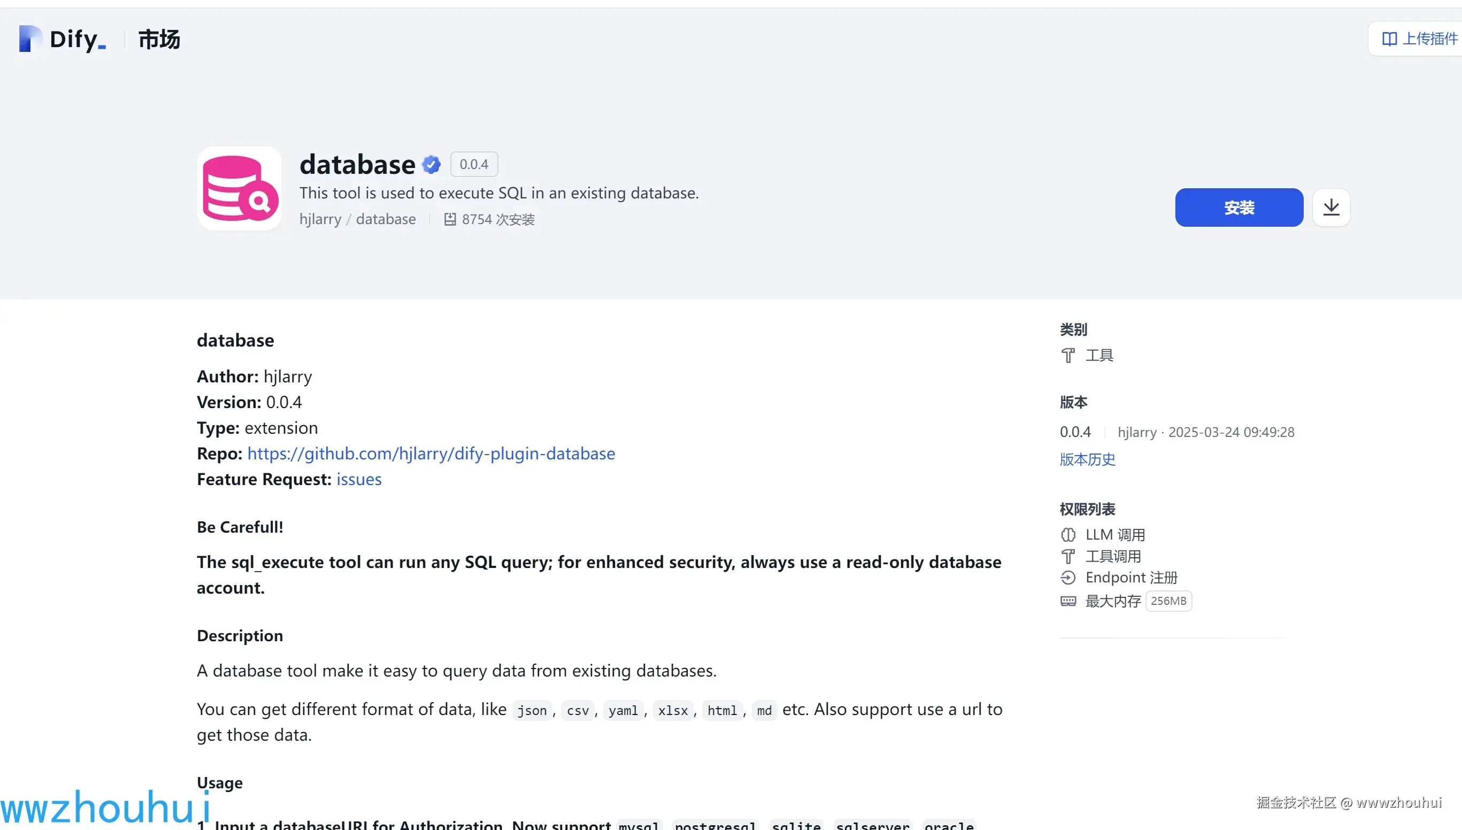Click the LLM 调用 permission icon
Viewport: 1462px width, 830px height.
(x=1068, y=534)
